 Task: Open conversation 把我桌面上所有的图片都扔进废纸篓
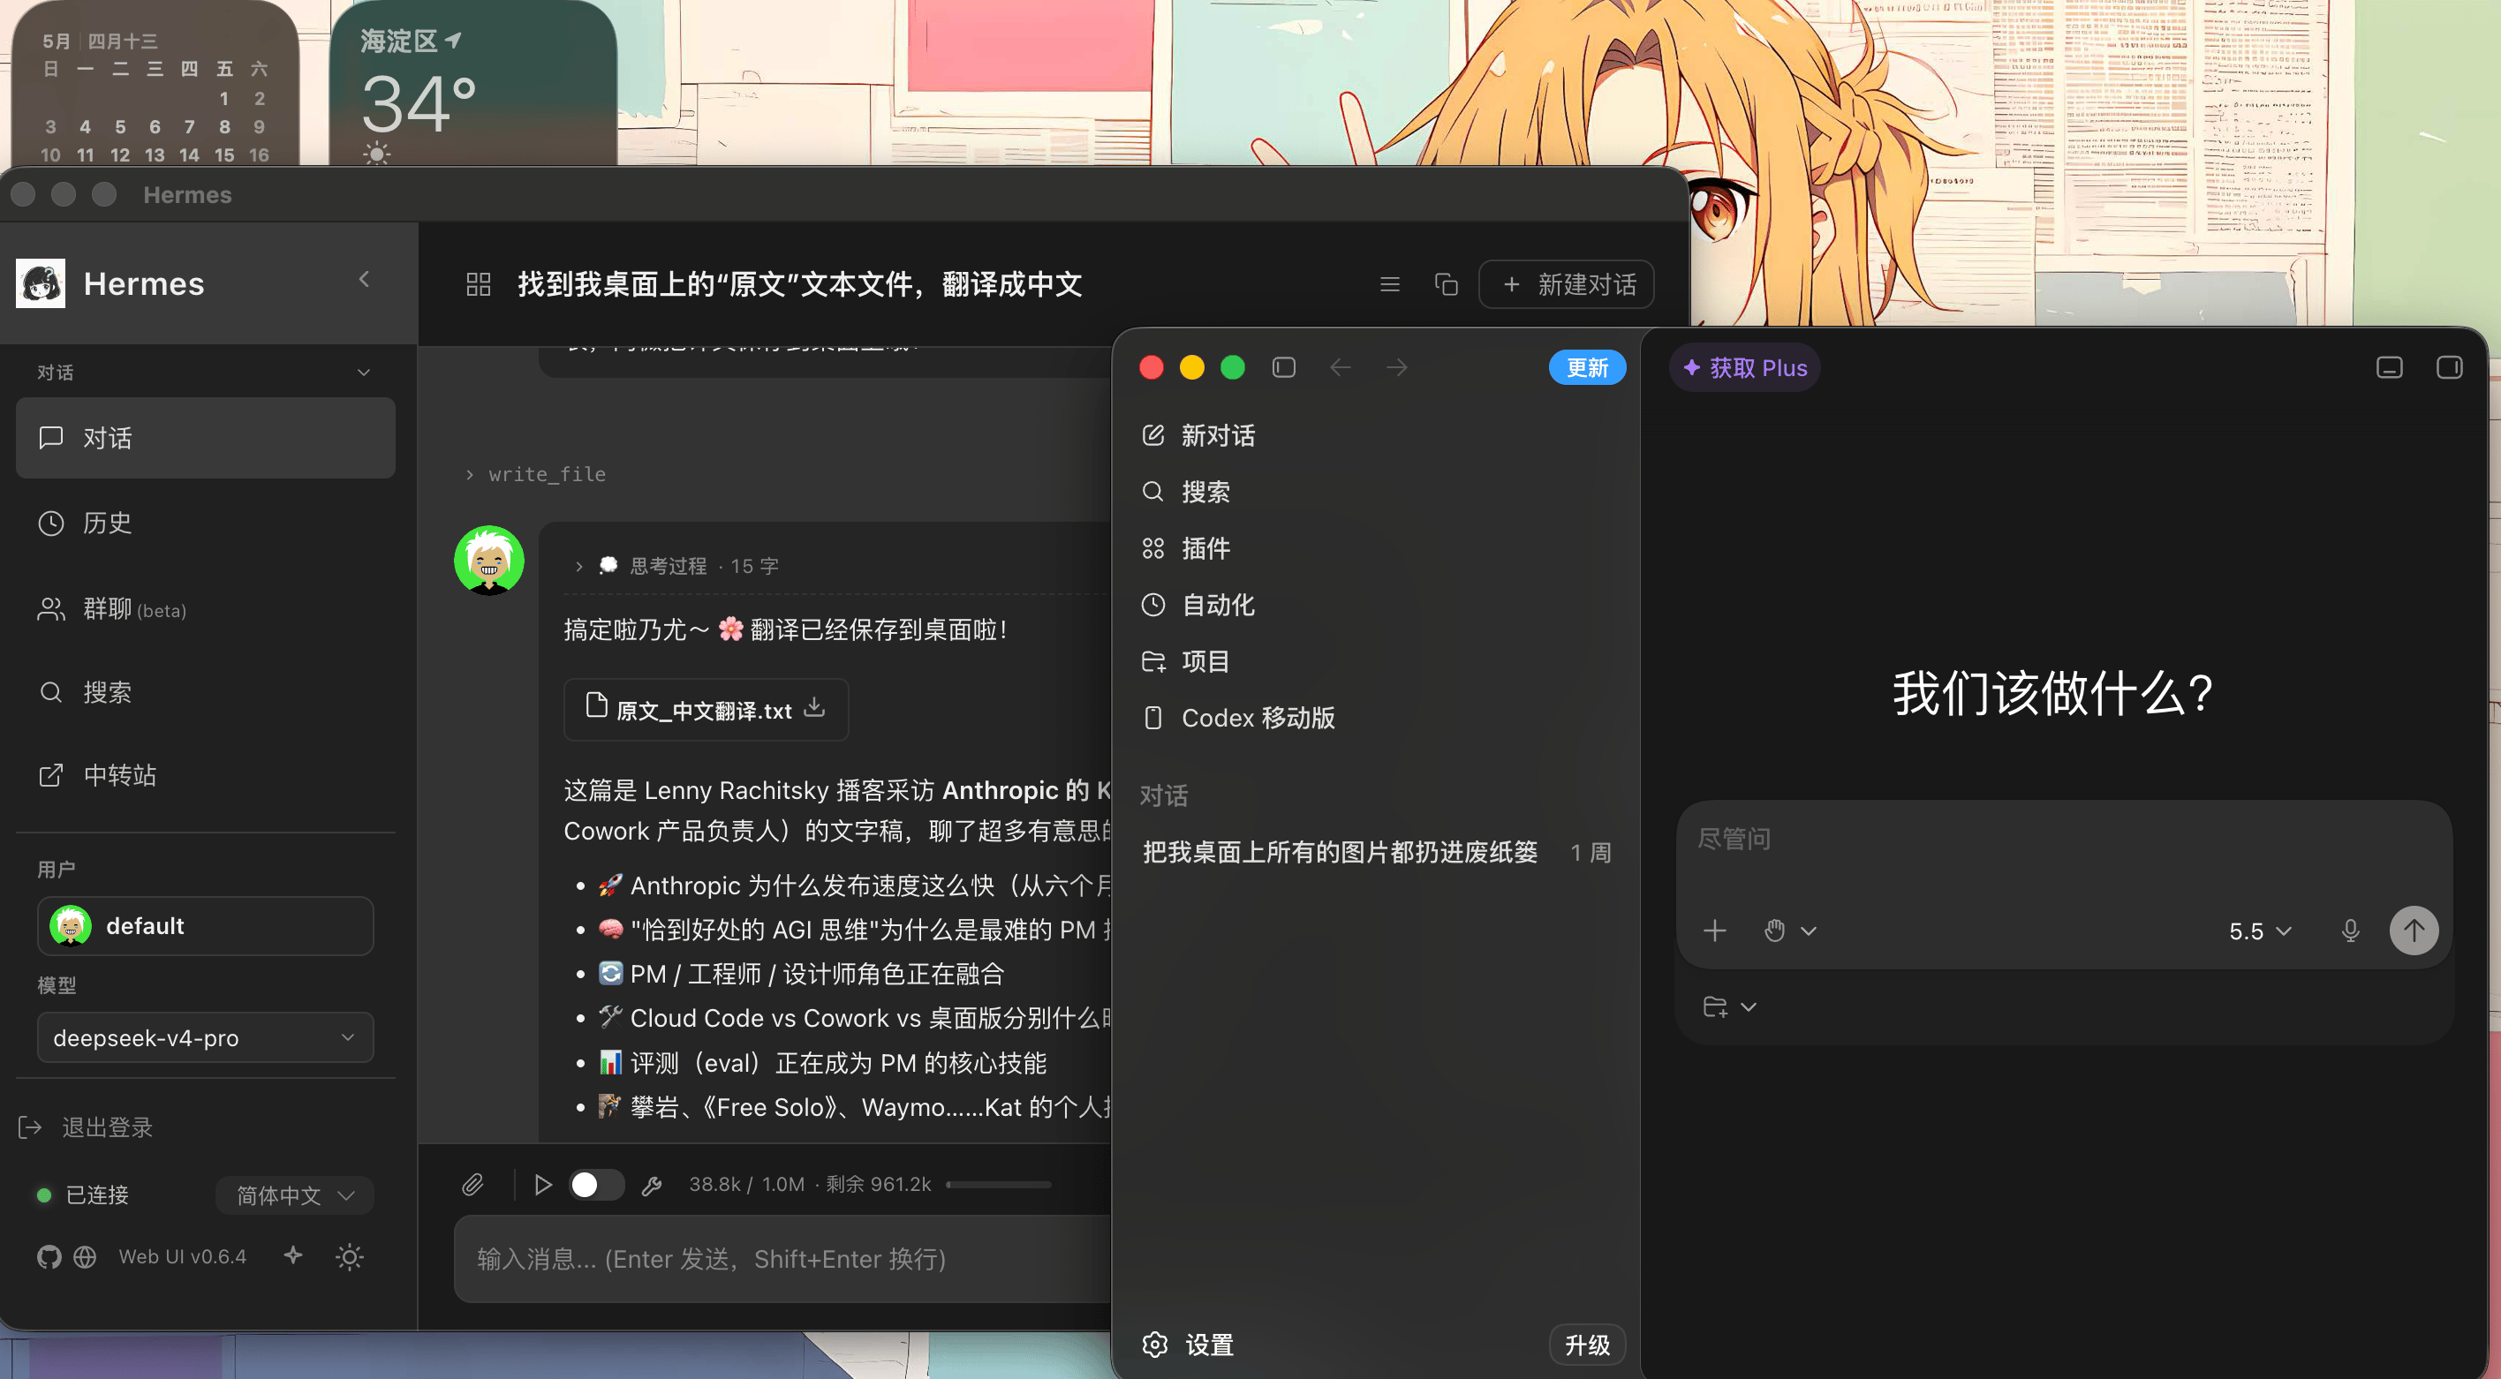point(1377,852)
